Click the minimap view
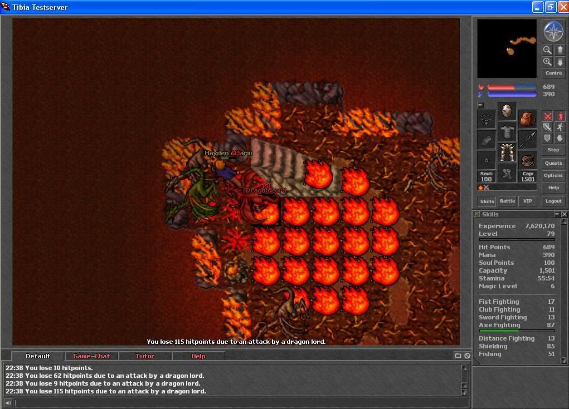Viewport: 569px width, 409px height. tap(507, 48)
